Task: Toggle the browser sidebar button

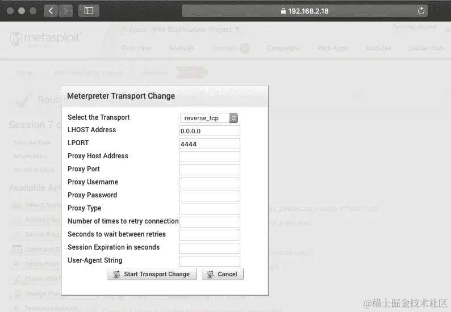Action: coord(89,11)
